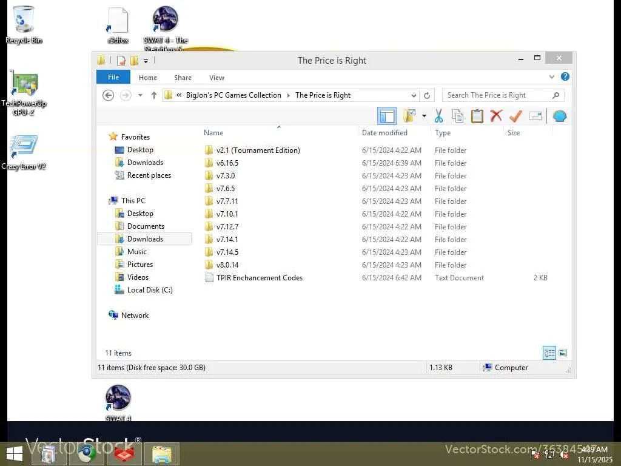Click BigJon's PC Games Collection breadcrumb

pos(233,95)
